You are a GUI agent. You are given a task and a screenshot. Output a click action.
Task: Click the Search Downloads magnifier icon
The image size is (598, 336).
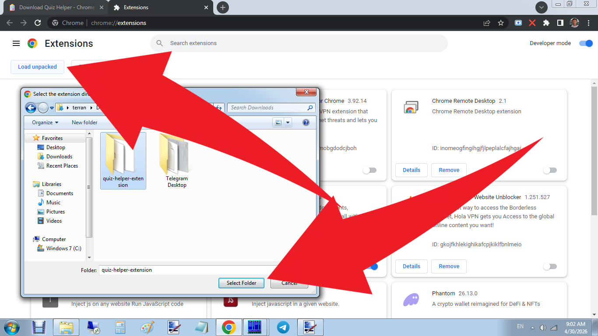pos(310,108)
